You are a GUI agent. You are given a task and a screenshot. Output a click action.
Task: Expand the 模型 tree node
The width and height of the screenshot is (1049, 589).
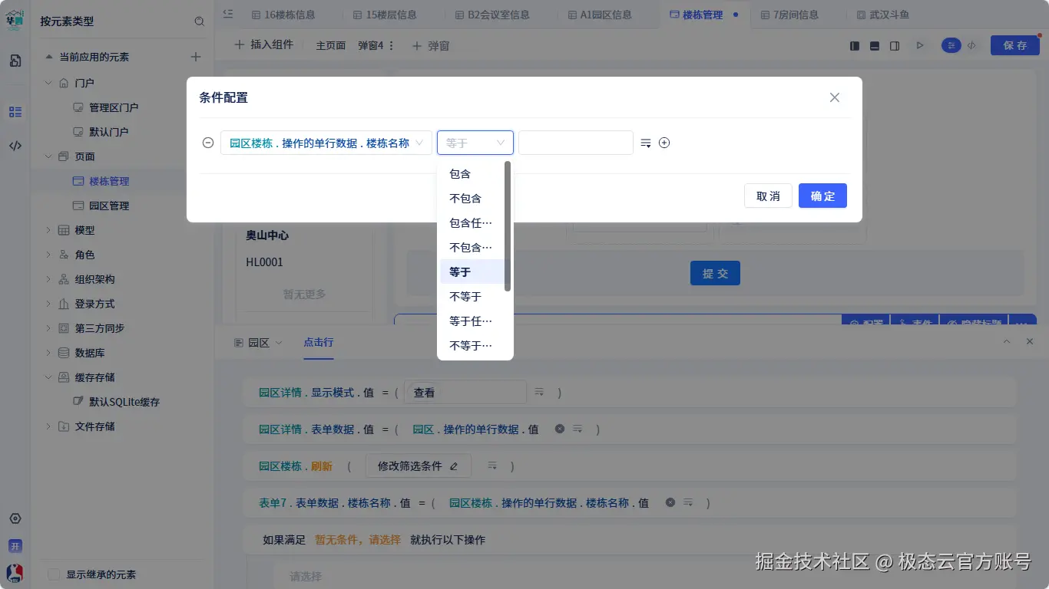48,230
